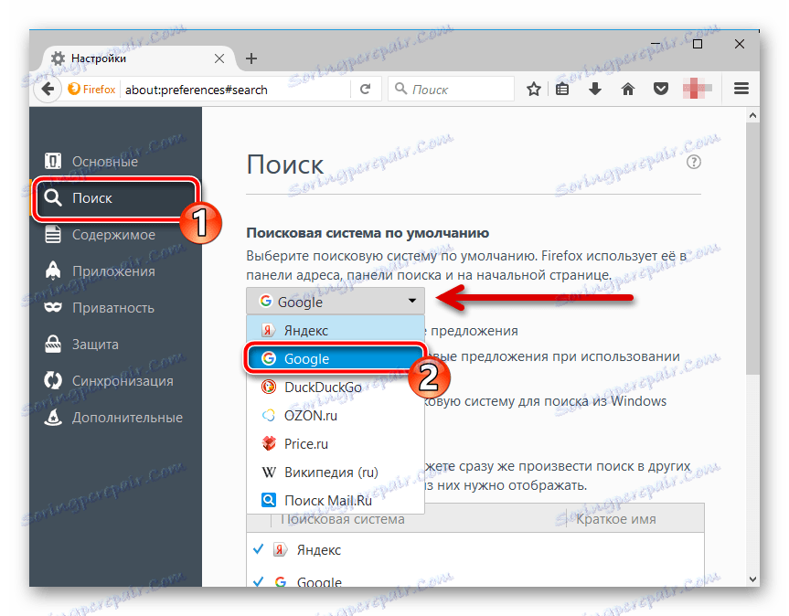Open the Защита settings section
789x616 pixels.
[x=116, y=345]
